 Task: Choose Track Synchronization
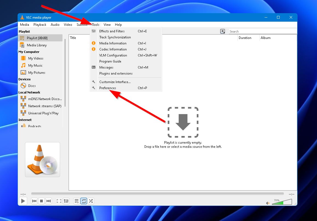pyautogui.click(x=126, y=37)
